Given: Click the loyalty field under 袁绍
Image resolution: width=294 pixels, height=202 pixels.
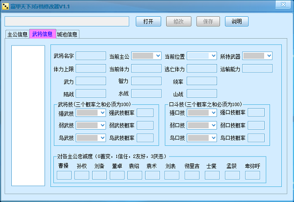Looking at the screenshot, I should tap(135, 175).
